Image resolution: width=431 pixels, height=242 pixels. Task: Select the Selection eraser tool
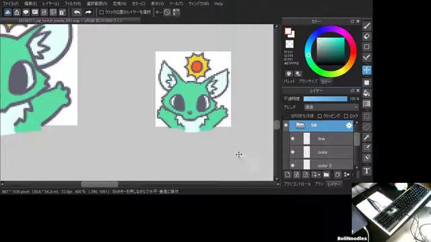tap(366, 158)
